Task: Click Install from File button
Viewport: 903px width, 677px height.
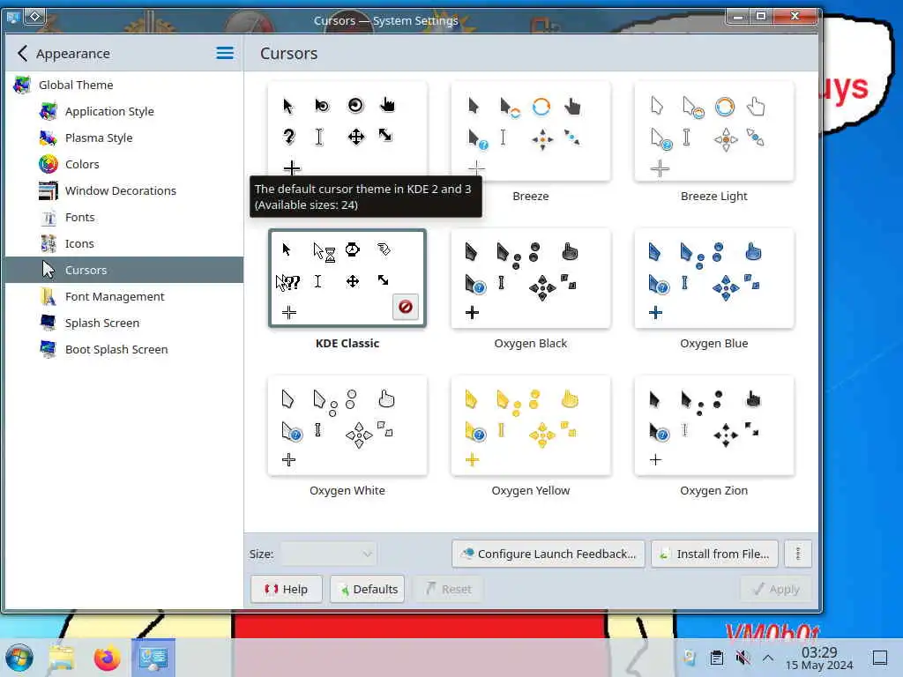Action: pos(714,554)
